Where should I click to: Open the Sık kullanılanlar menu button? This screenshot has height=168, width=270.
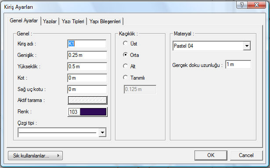click(35, 156)
